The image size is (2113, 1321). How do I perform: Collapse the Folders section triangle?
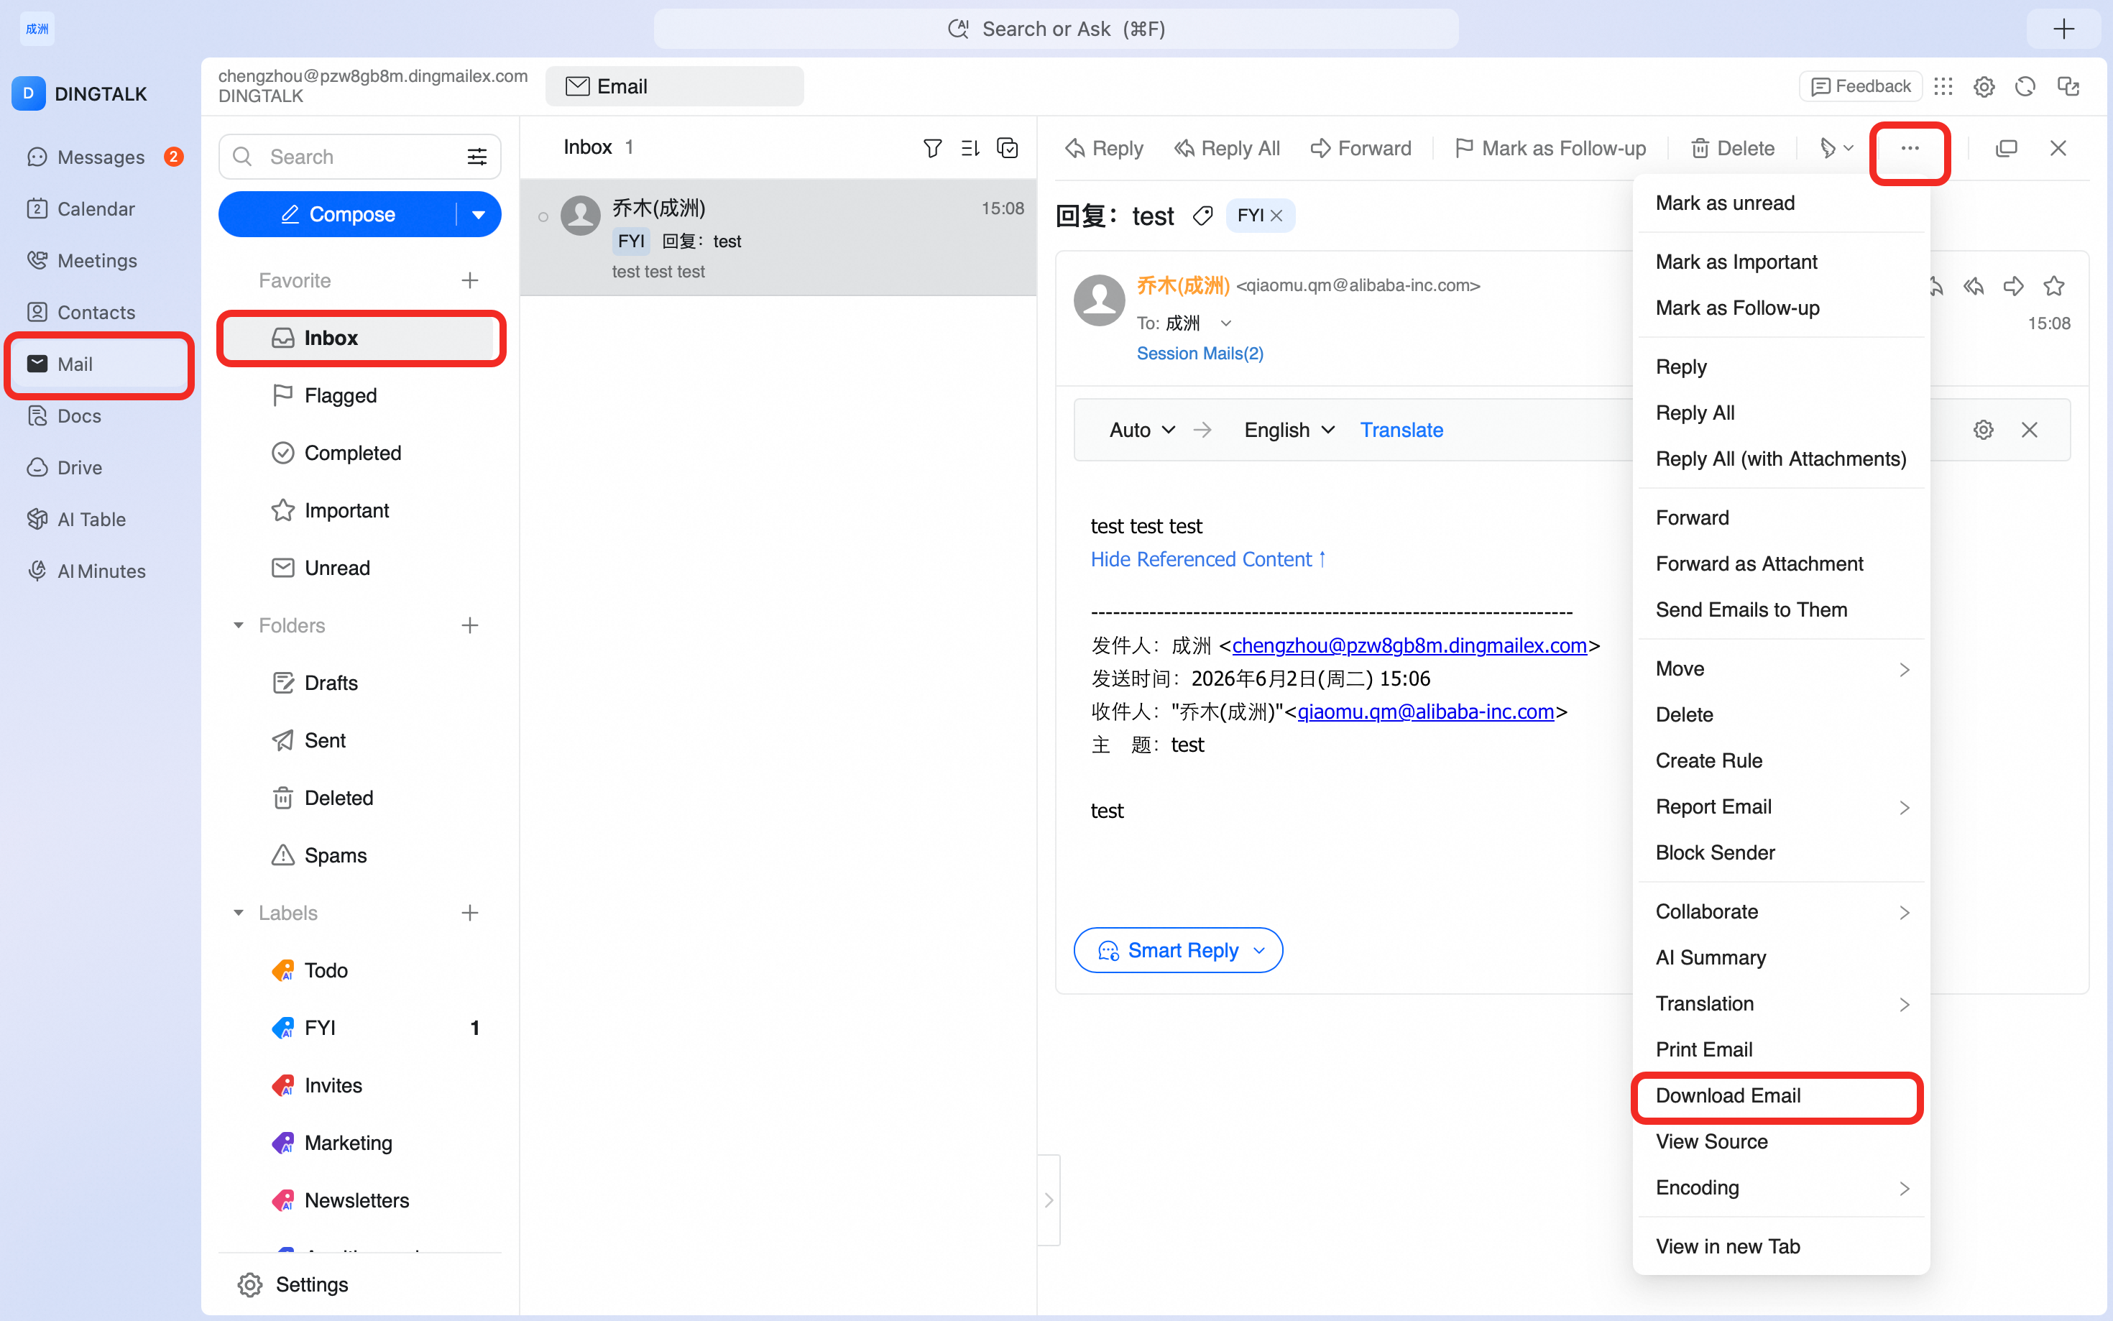pos(238,625)
